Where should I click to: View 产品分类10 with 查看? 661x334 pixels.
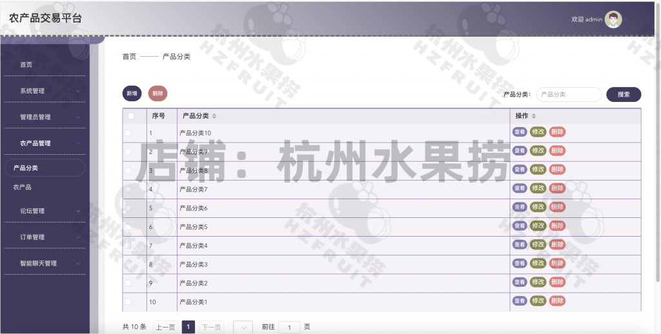[520, 132]
